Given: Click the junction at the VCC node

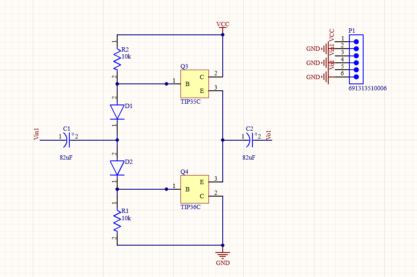Looking at the screenshot, I should tap(223, 35).
